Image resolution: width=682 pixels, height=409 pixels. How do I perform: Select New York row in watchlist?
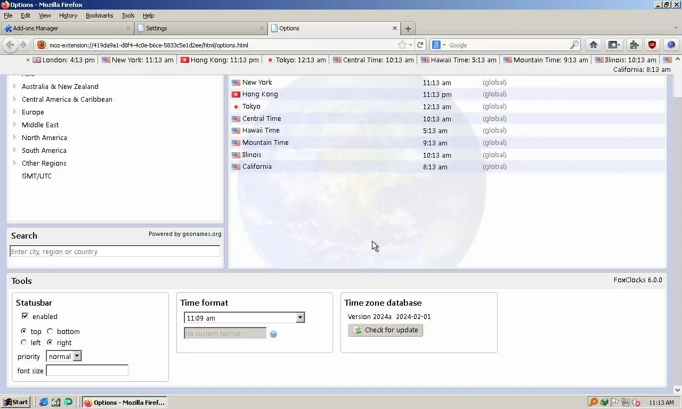[x=448, y=83]
